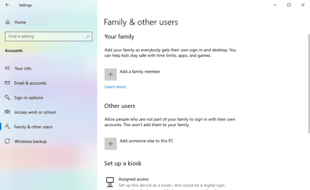Click the Windows backup sync icon
Screen dimensions: 310x190
pos(7,141)
